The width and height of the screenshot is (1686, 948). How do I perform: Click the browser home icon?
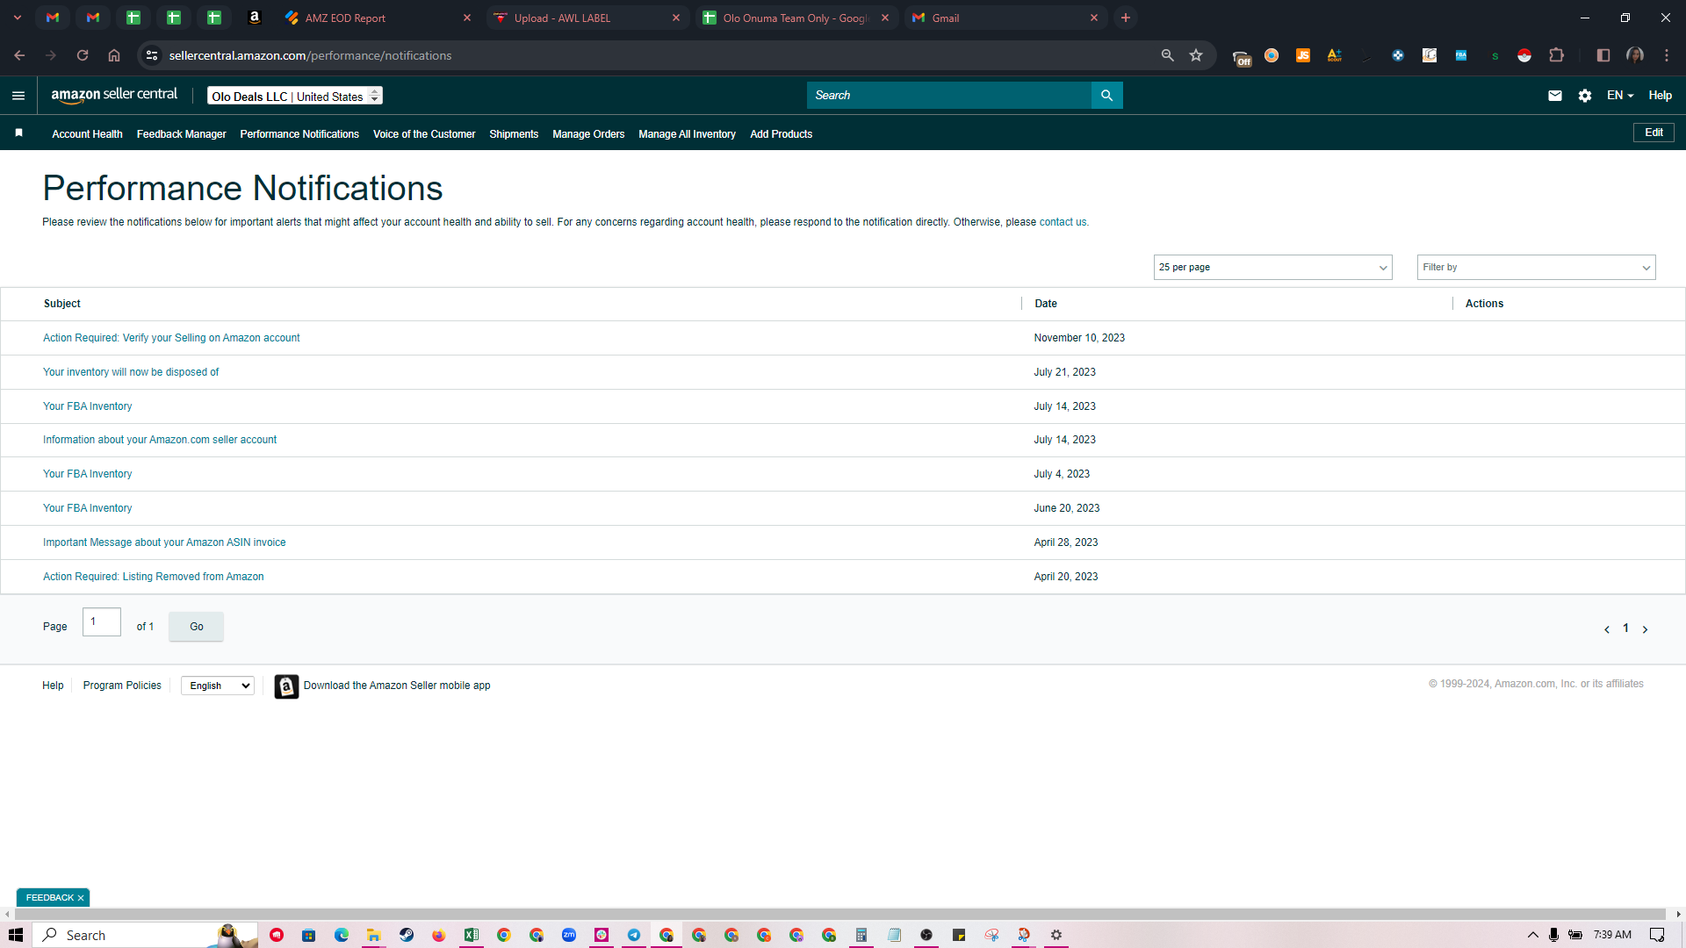coord(114,55)
